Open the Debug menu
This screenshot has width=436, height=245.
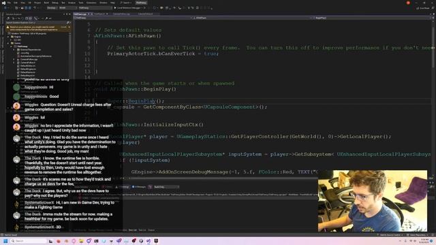pos(54,3)
